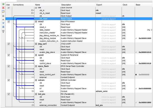Image resolution: width=153 pixels, height=108 pixels.
Task: Click to export jtag_uart avalon_jtag_slave
Action: 109,52
